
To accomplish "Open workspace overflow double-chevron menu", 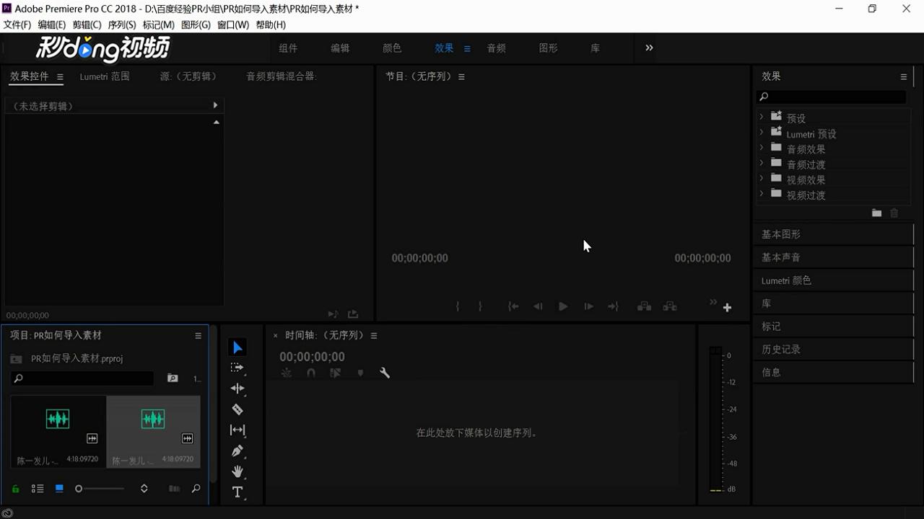I will click(x=649, y=48).
